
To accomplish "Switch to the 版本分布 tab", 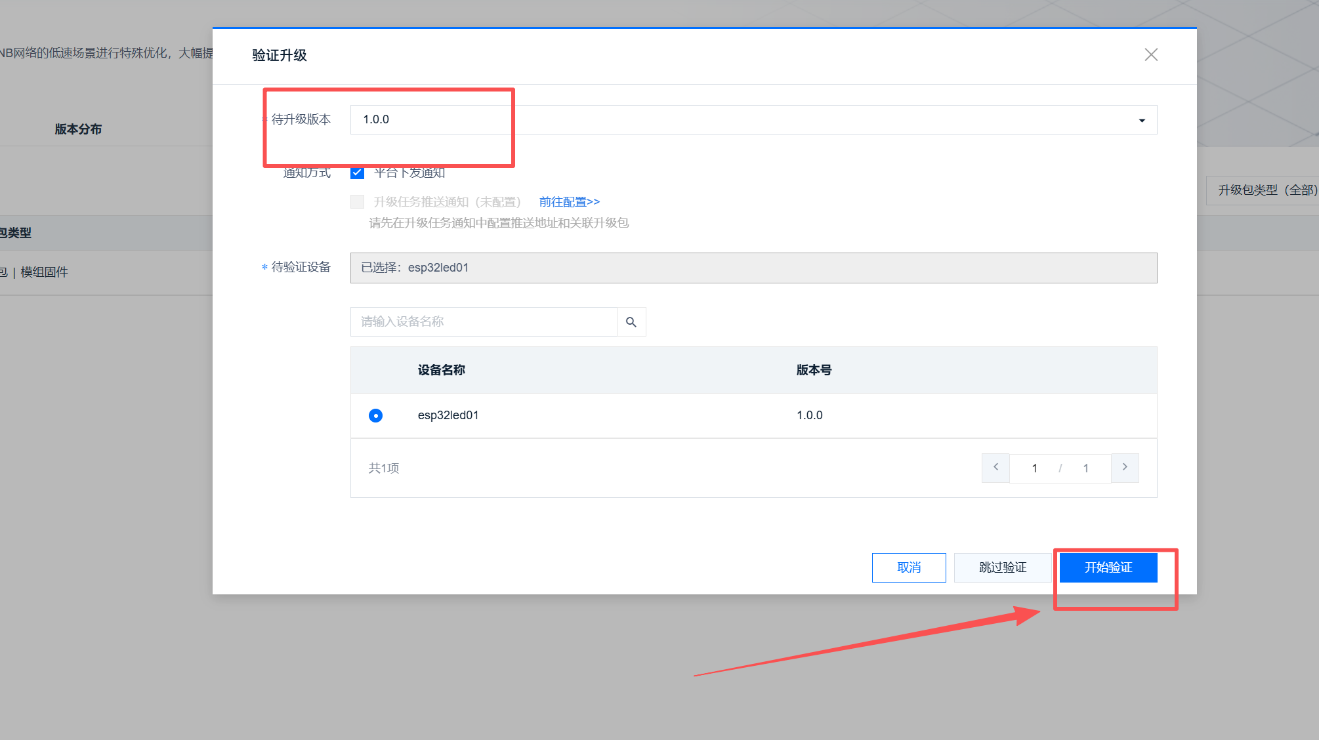I will (x=78, y=129).
